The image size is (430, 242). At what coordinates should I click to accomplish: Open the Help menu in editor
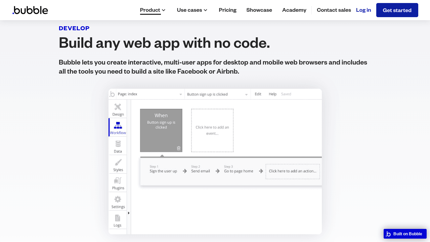[x=272, y=94]
